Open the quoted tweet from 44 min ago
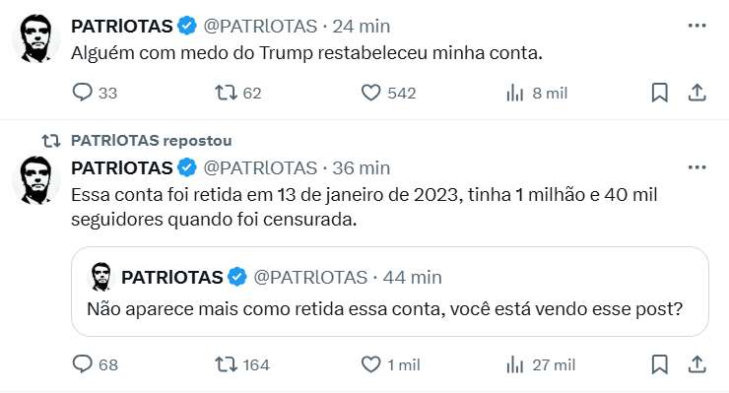 pos(389,292)
